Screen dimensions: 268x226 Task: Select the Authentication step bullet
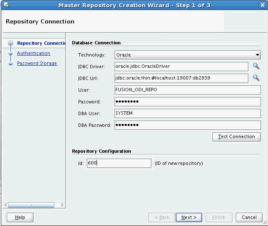10,54
